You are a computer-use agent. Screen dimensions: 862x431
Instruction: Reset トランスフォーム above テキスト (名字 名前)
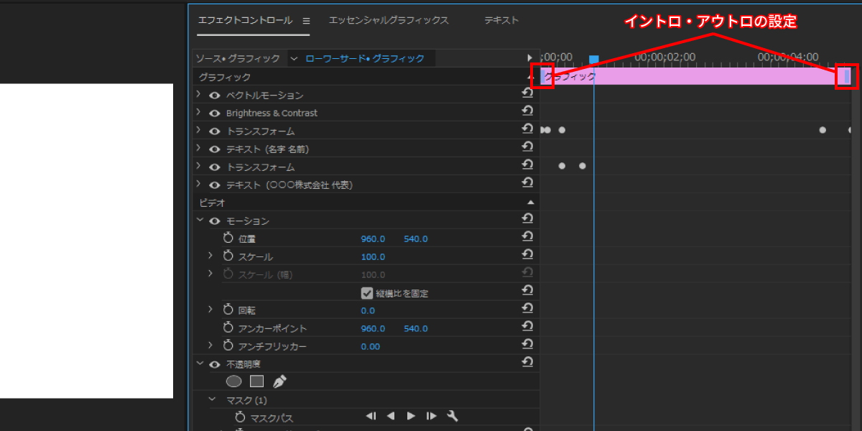(x=527, y=129)
